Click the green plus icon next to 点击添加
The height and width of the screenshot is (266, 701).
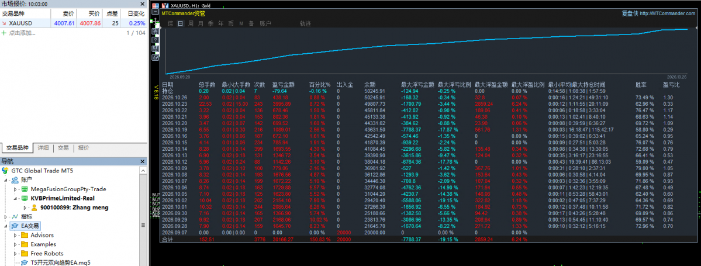click(x=5, y=33)
